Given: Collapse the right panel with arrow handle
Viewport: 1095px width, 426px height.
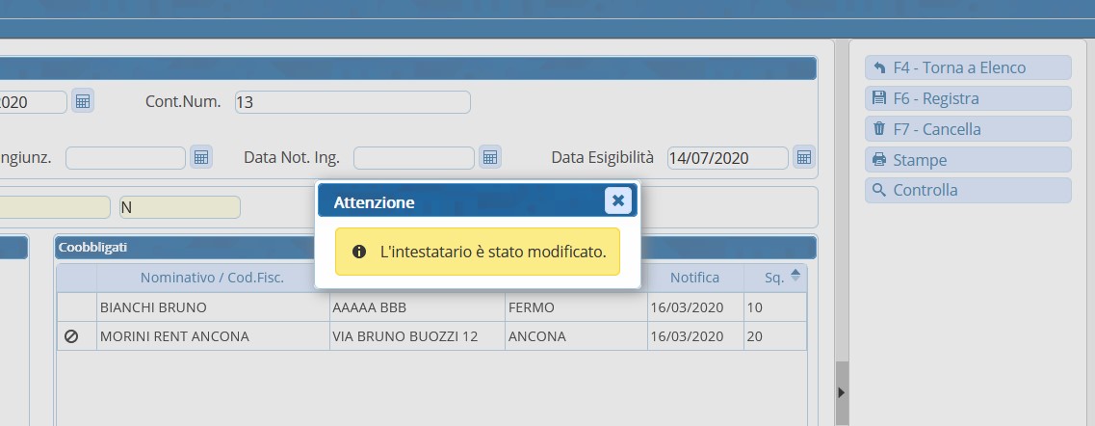Looking at the screenshot, I should click(x=841, y=392).
